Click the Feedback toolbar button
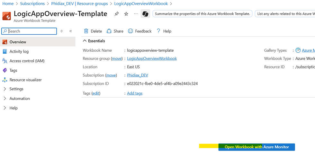This screenshot has height=156, width=315. (x=140, y=31)
